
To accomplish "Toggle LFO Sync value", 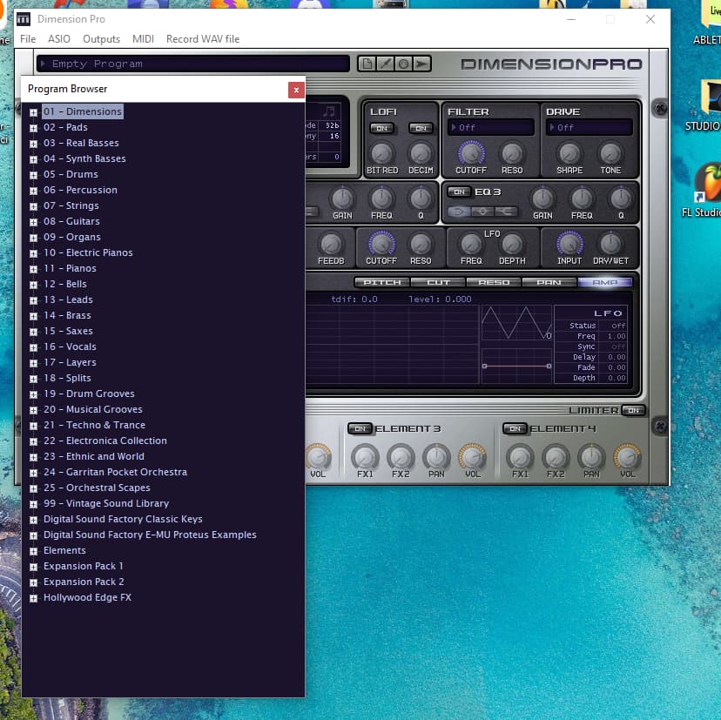I will pyautogui.click(x=618, y=347).
